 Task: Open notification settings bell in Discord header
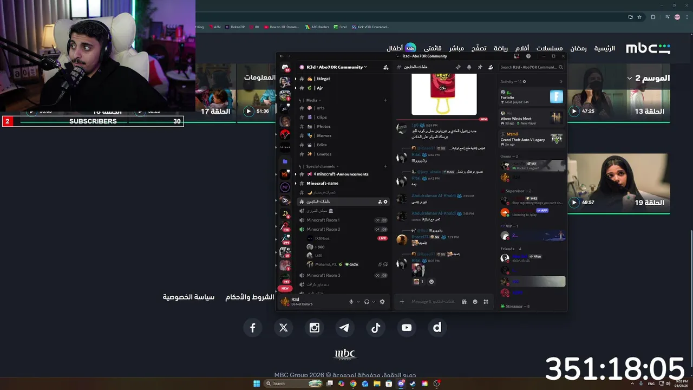point(469,67)
